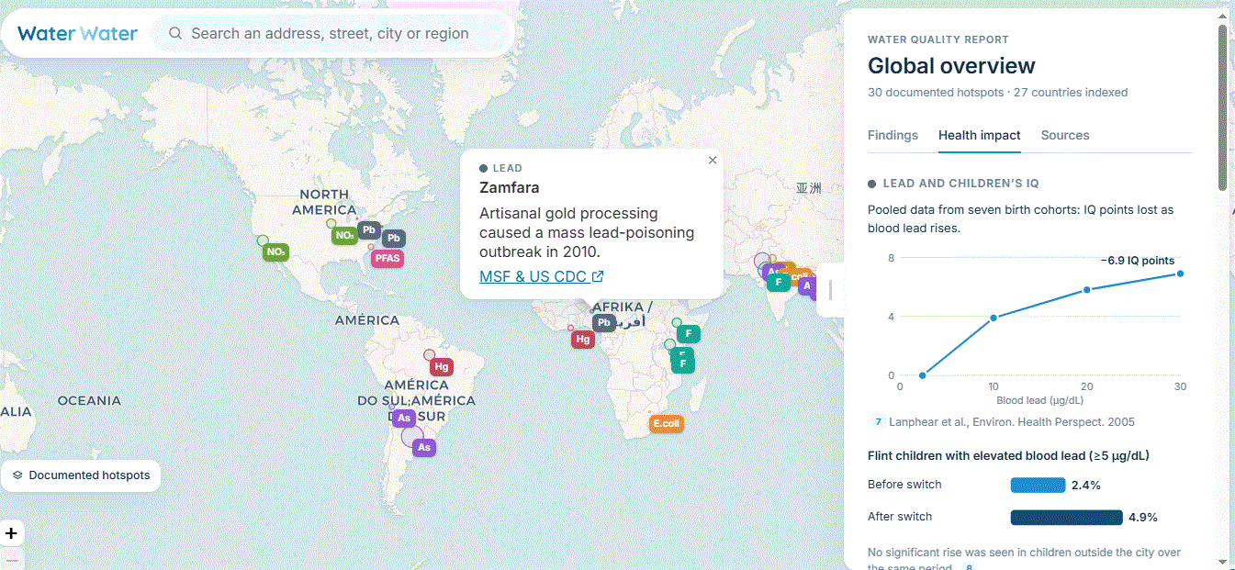1235x570 pixels.
Task: Click the chart endpoint labeled −6.9 IQ points
Action: [1181, 274]
